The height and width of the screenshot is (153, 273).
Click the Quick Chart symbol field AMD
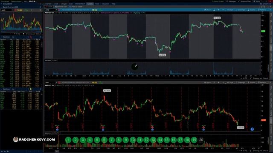(6, 10)
